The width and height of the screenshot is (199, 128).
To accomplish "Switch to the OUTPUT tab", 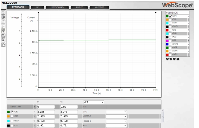I will click(99, 7).
